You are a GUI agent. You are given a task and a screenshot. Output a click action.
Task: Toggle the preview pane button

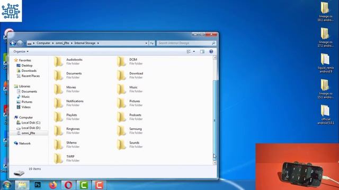(x=202, y=52)
